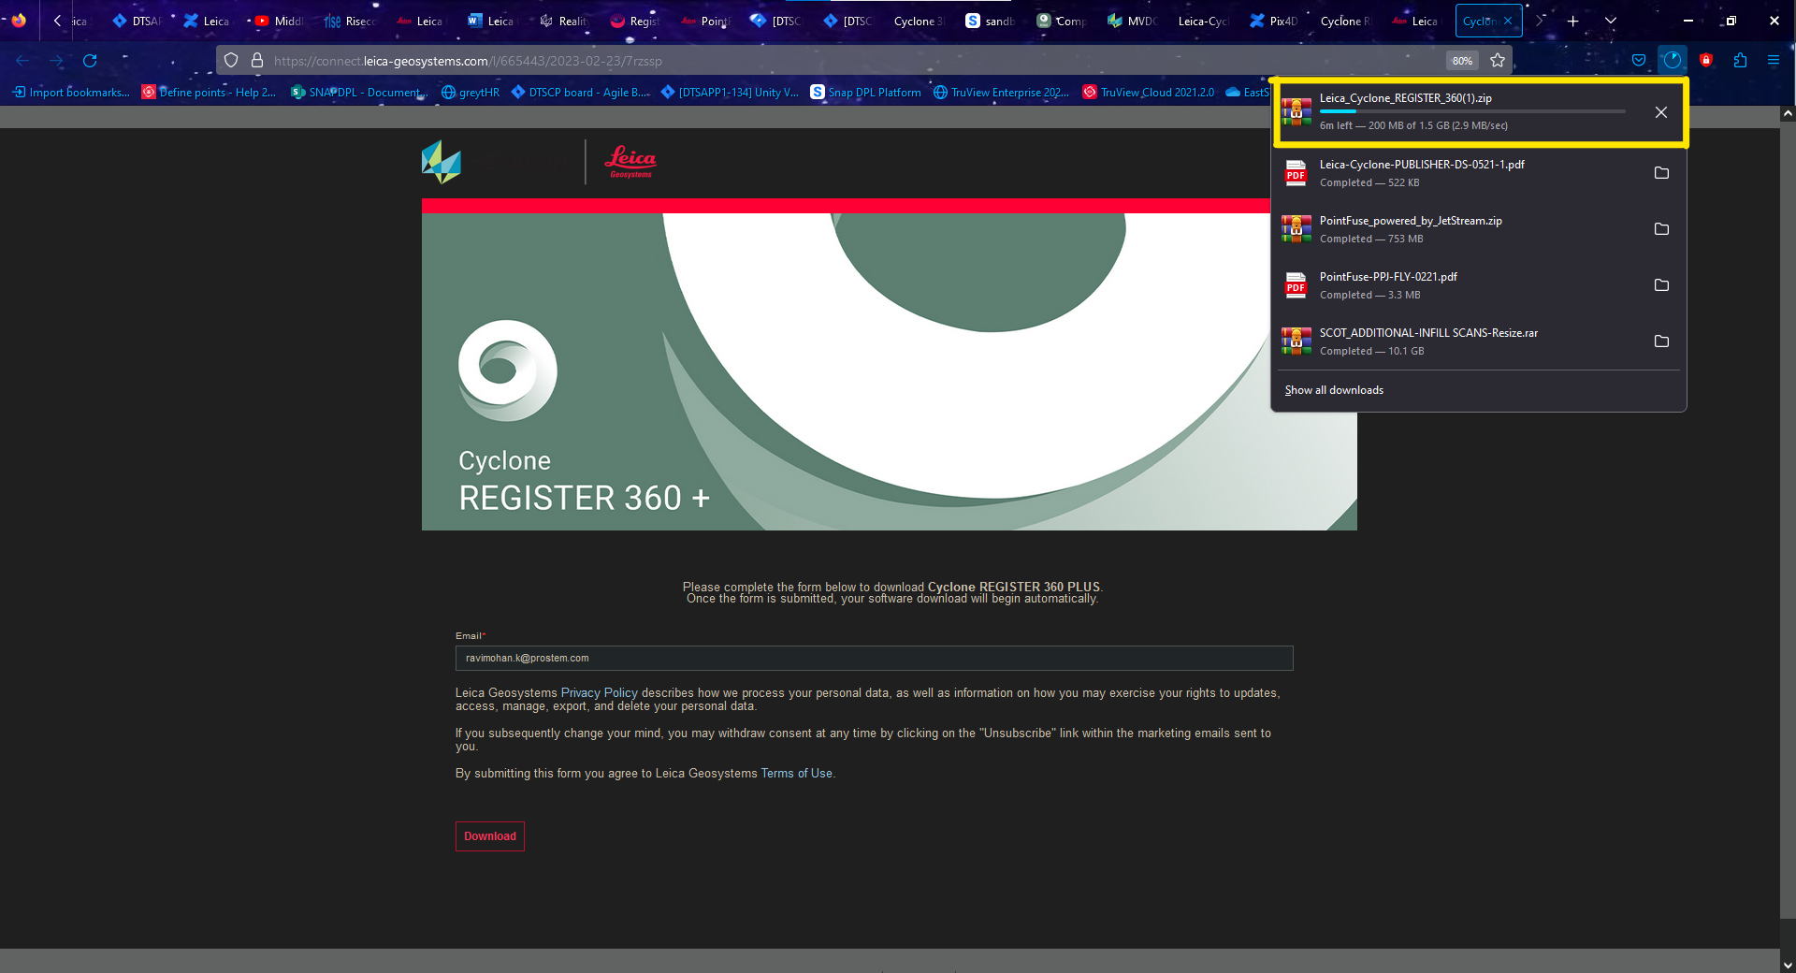
Task: Go back to the previous page
Action: [x=22, y=61]
